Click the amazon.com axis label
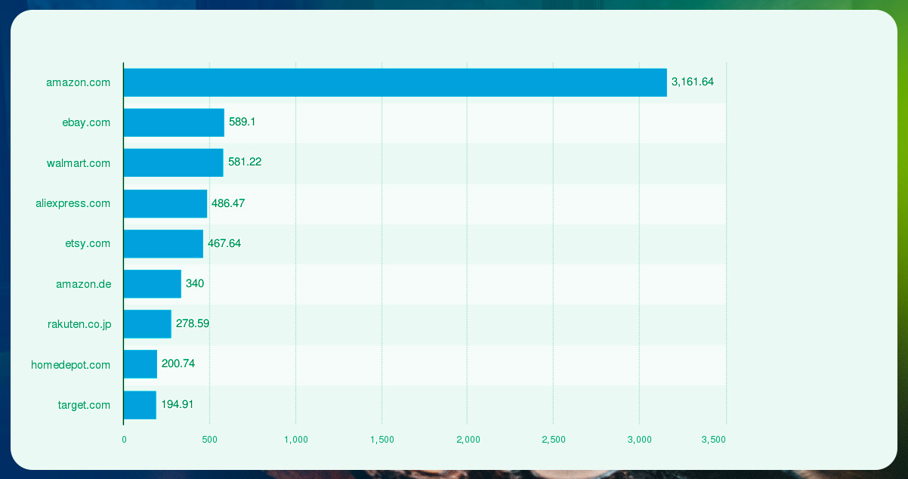Viewport: 908px width, 479px height. click(78, 82)
